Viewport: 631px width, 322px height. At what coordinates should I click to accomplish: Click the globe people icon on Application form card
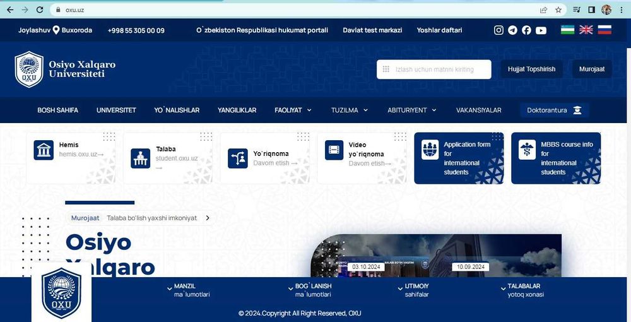tap(430, 150)
